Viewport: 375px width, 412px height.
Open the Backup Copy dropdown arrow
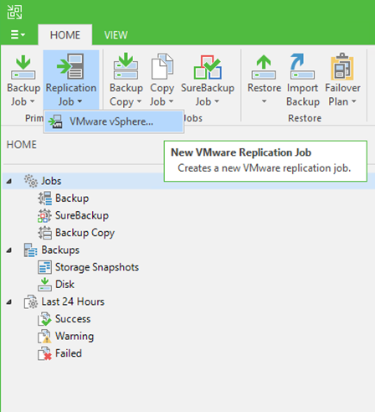[x=139, y=101]
